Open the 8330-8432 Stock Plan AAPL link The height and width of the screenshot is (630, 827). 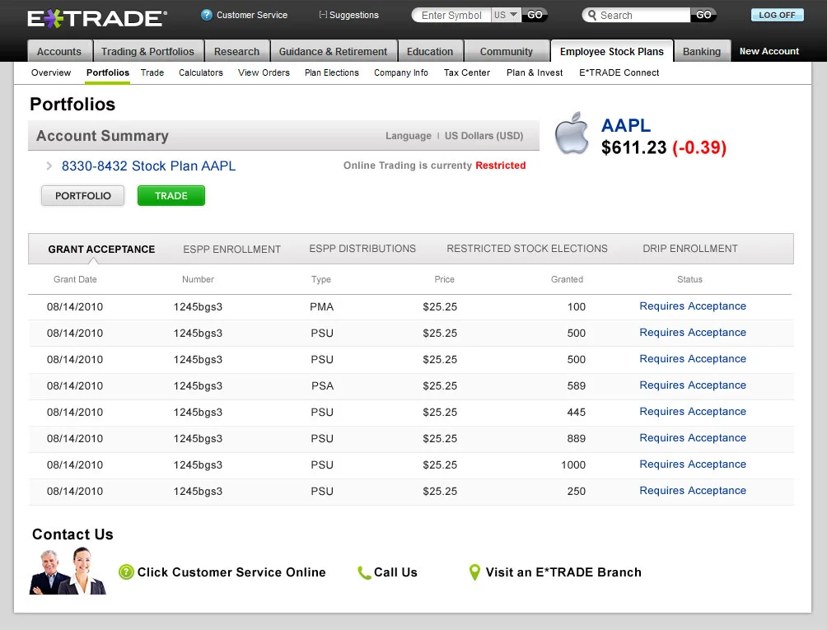click(x=149, y=166)
